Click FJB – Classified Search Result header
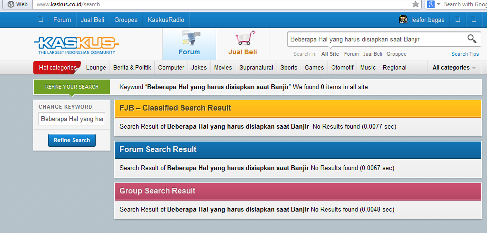This screenshot has height=233, width=487. coord(298,108)
